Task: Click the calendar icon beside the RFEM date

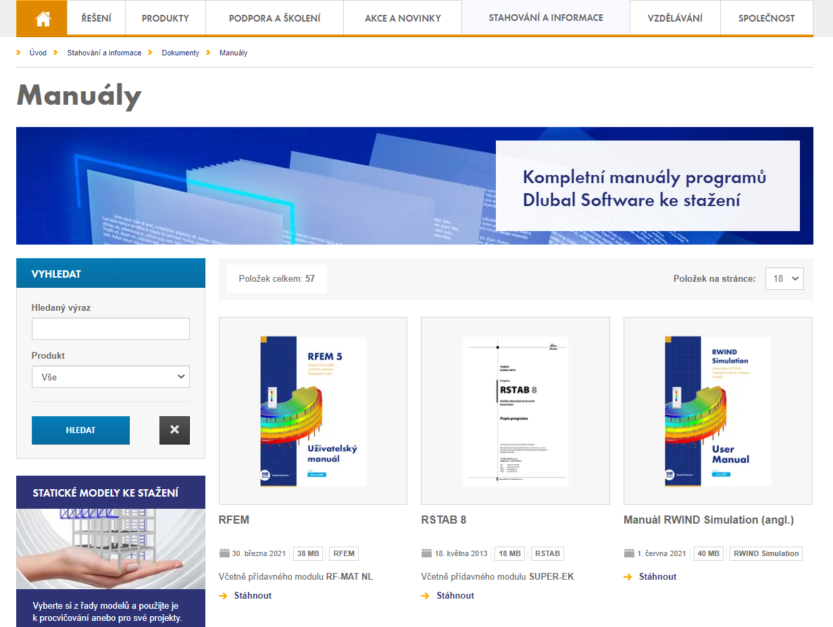Action: point(225,553)
